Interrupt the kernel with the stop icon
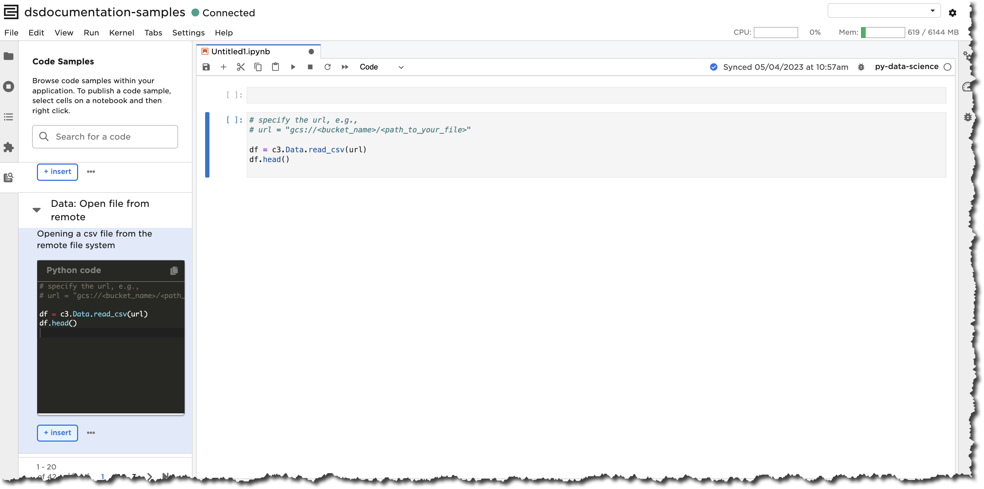The width and height of the screenshot is (984, 489). 310,67
